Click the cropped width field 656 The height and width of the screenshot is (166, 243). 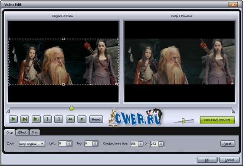click(x=134, y=144)
